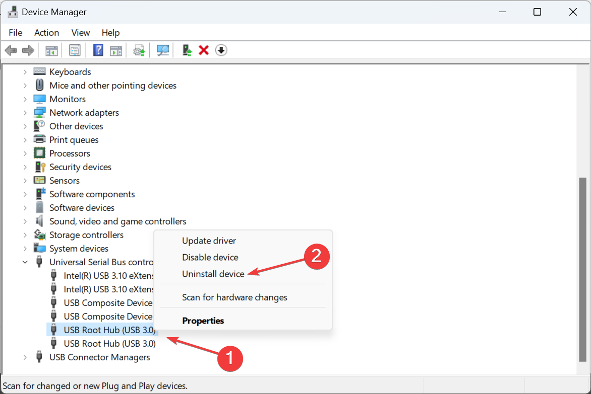This screenshot has height=394, width=591.
Task: Click the Monitors category icon
Action: (39, 99)
